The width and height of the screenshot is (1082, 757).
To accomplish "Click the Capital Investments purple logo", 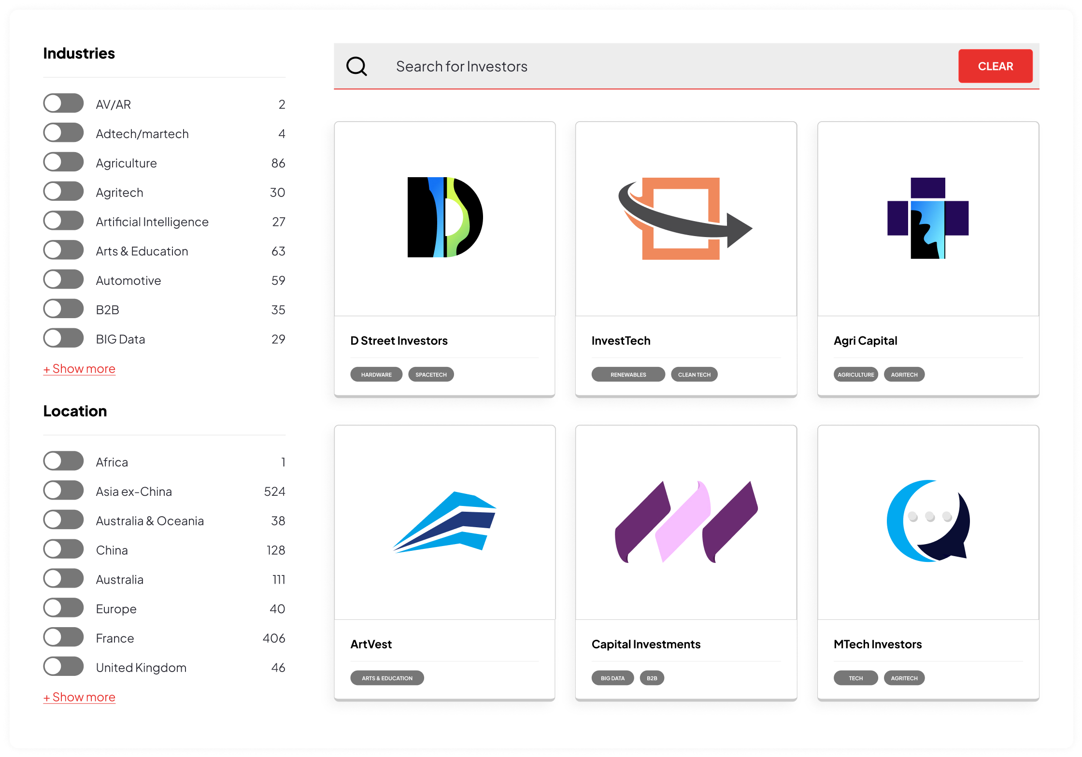I will pos(686,521).
